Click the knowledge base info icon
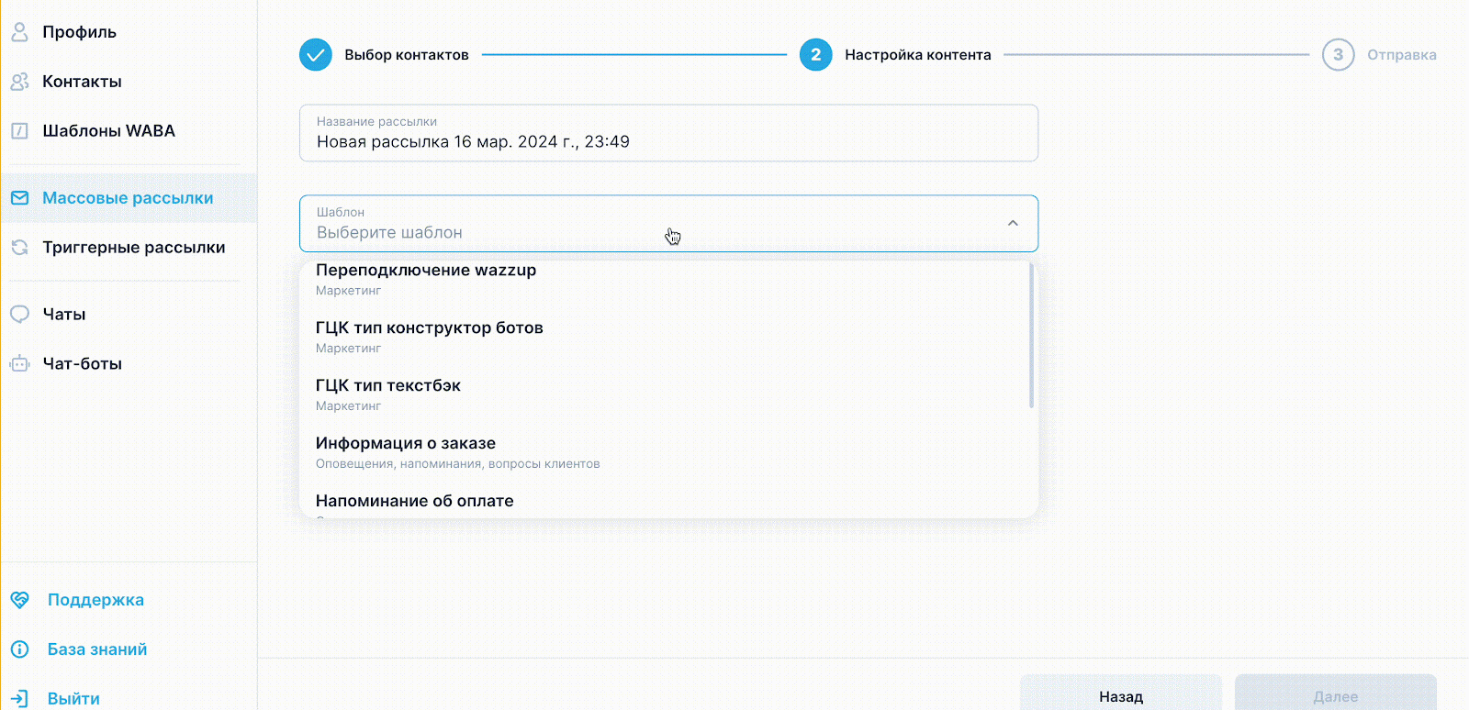1469x710 pixels. tap(19, 649)
